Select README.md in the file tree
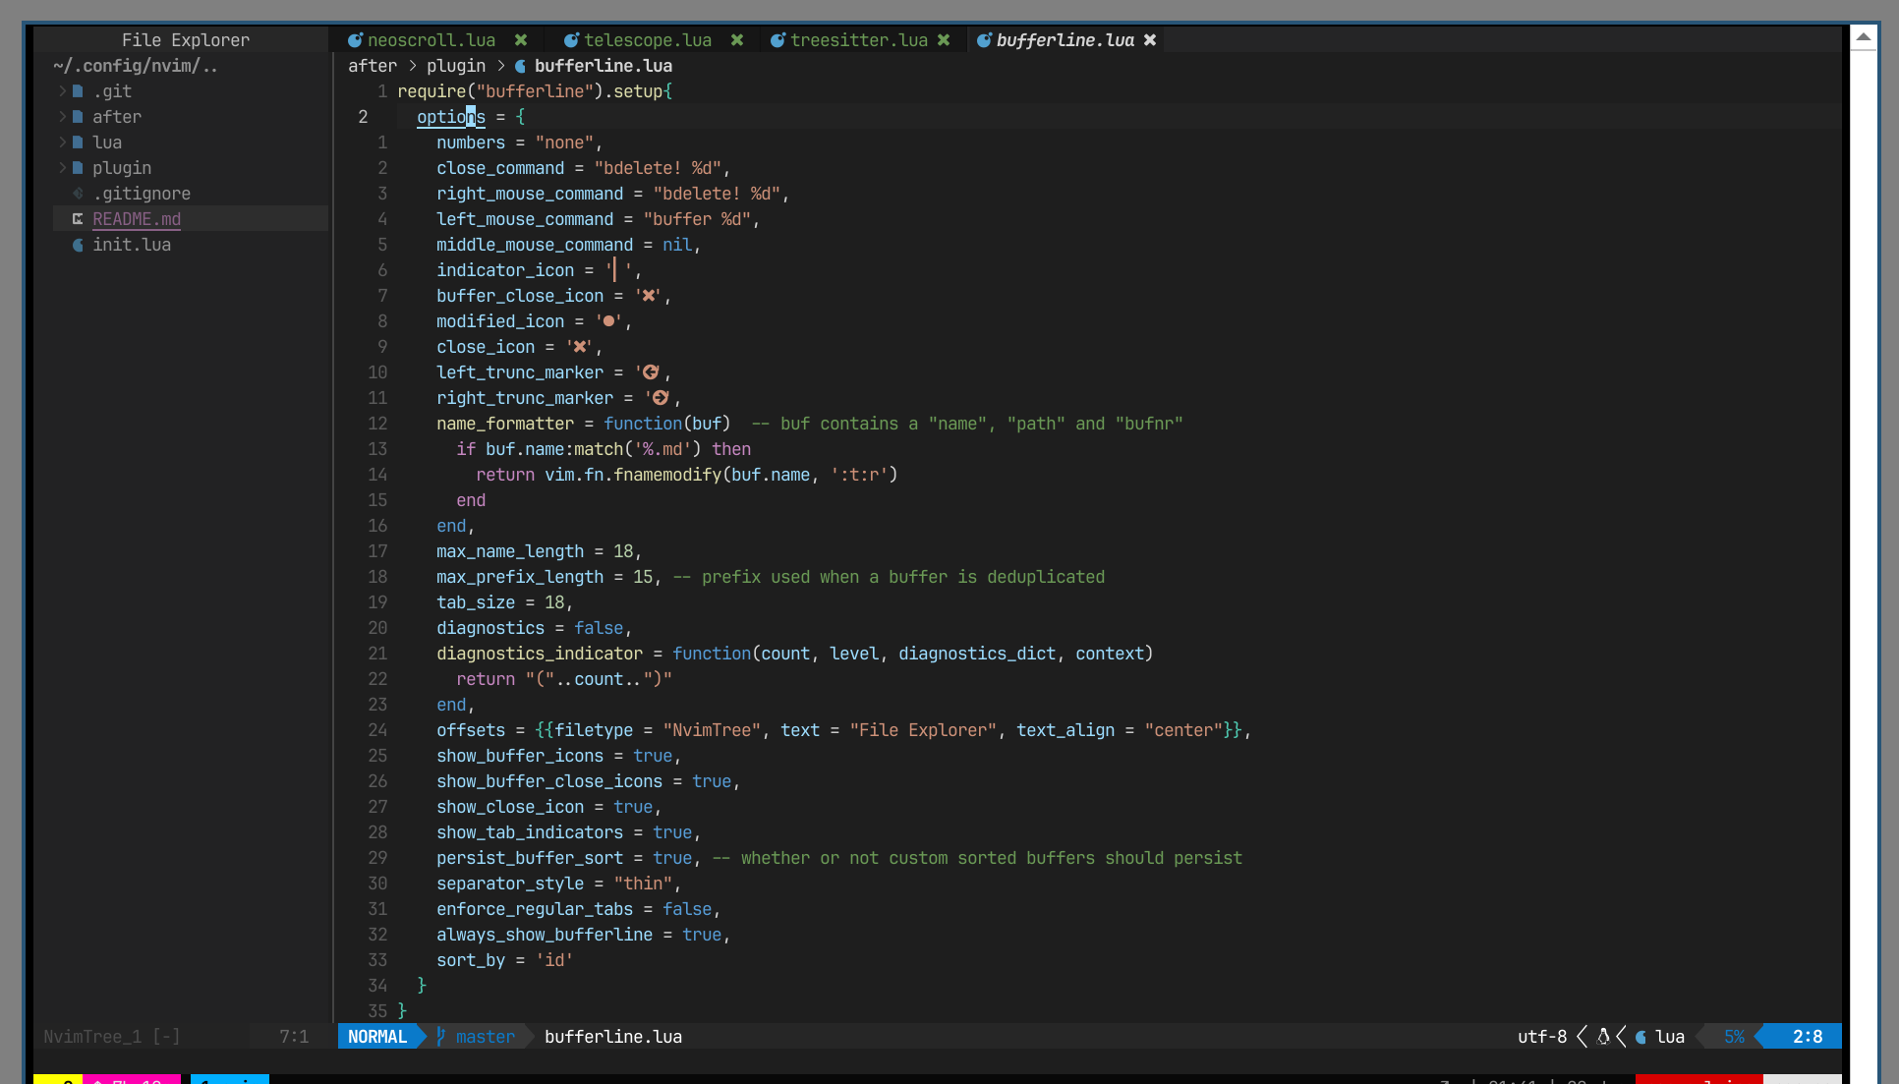Screen dimensions: 1899x1084 [136, 218]
